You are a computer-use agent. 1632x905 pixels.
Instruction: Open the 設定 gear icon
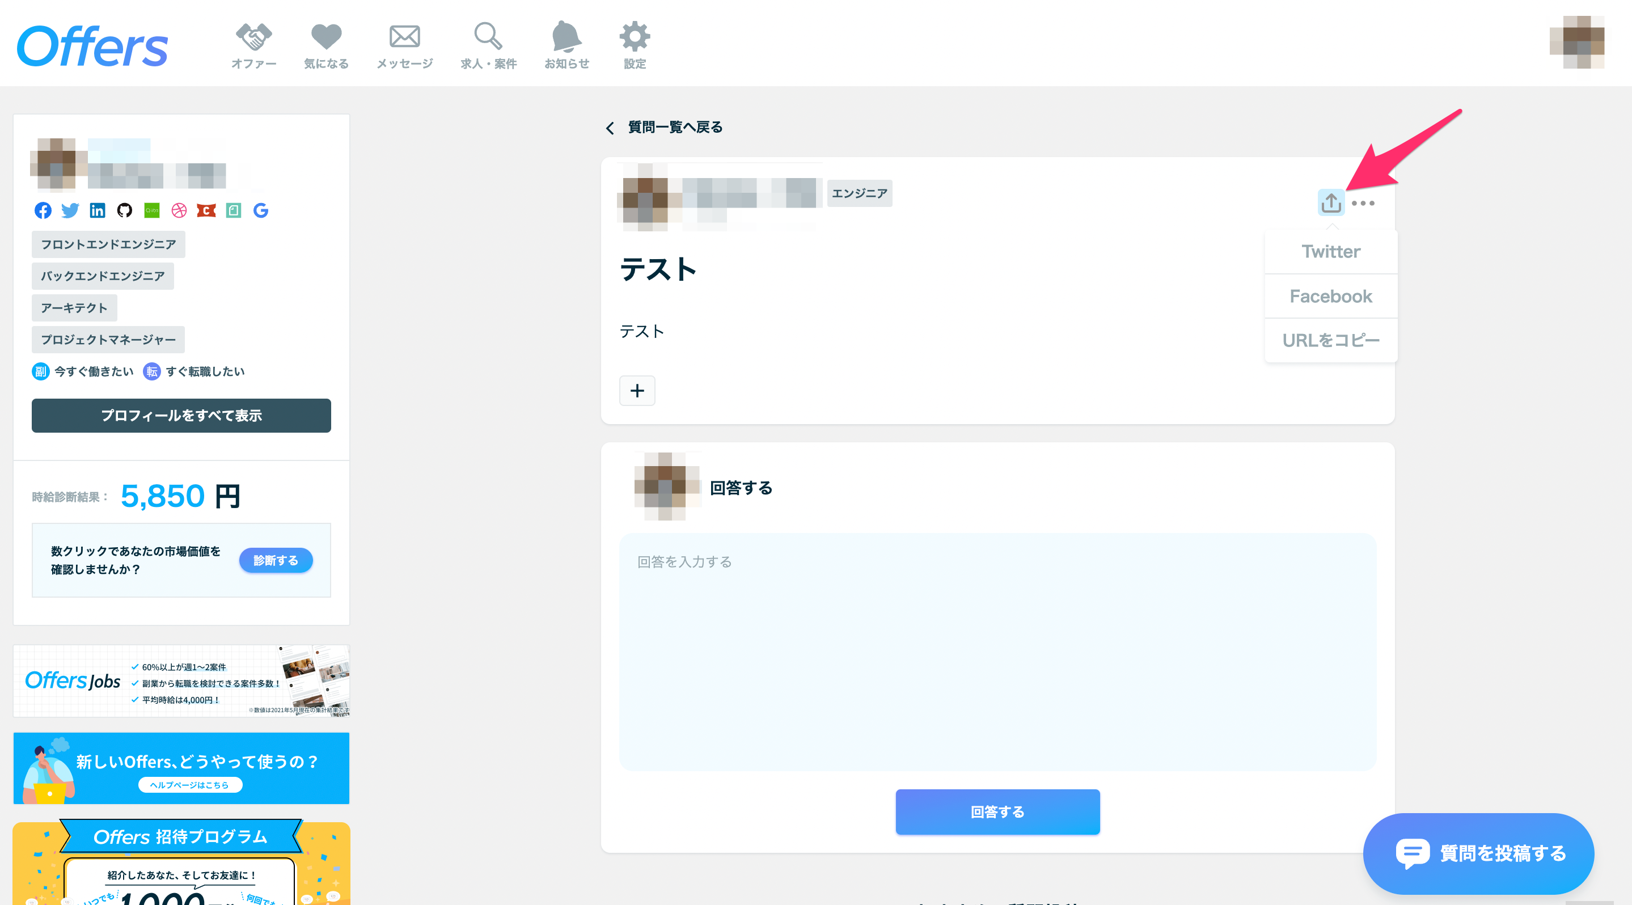tap(635, 45)
